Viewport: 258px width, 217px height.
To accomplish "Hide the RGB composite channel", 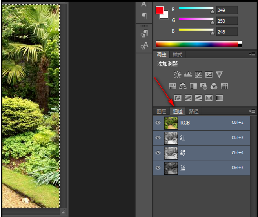I will point(158,123).
